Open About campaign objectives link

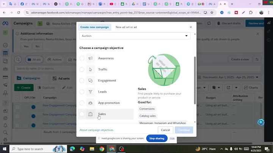[96, 130]
